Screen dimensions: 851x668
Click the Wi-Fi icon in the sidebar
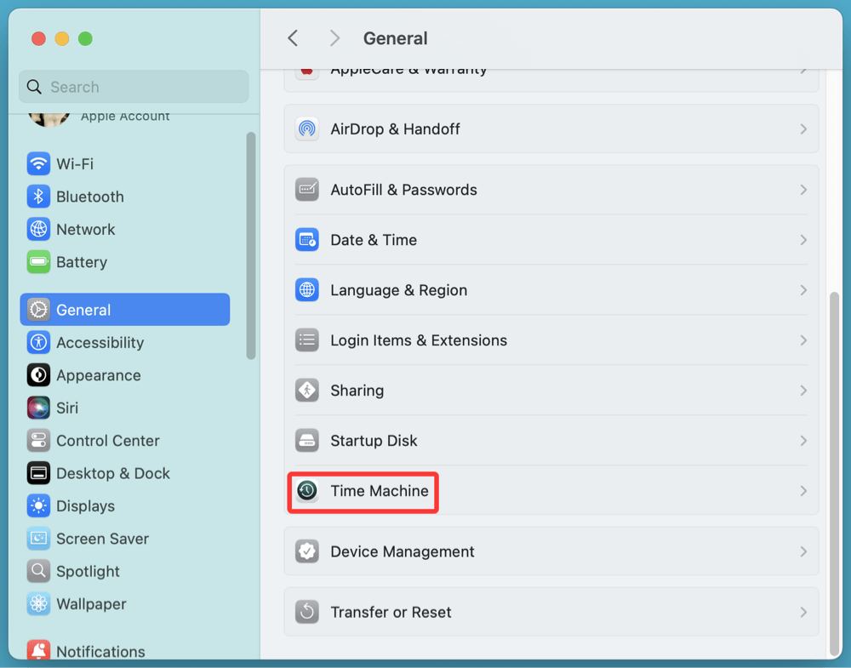coord(38,163)
